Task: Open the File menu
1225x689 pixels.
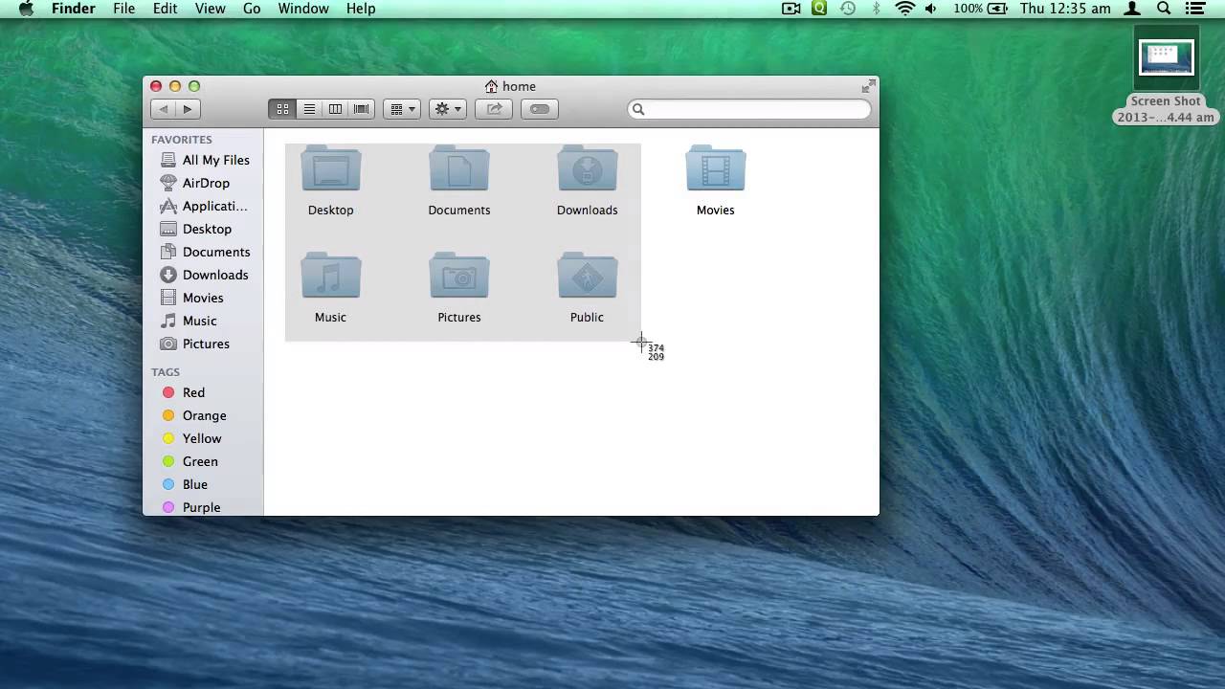Action: [x=124, y=9]
